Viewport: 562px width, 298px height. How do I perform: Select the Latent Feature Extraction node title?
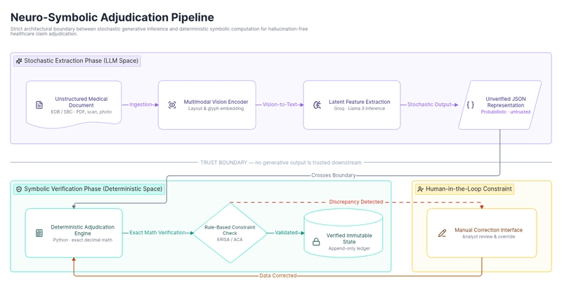tap(360, 102)
